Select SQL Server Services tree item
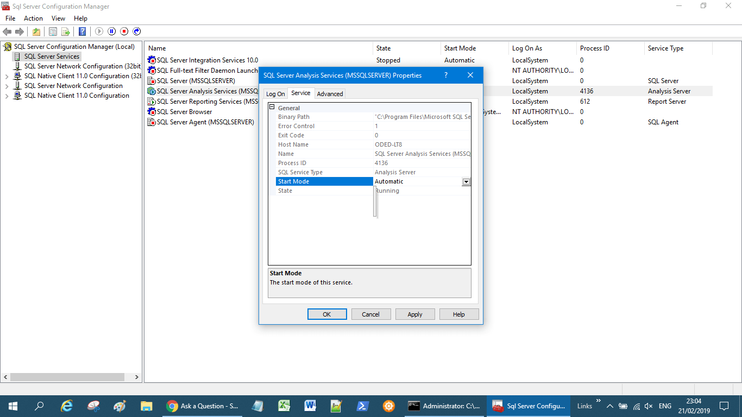Screen dimensions: 742x417 coord(52,56)
